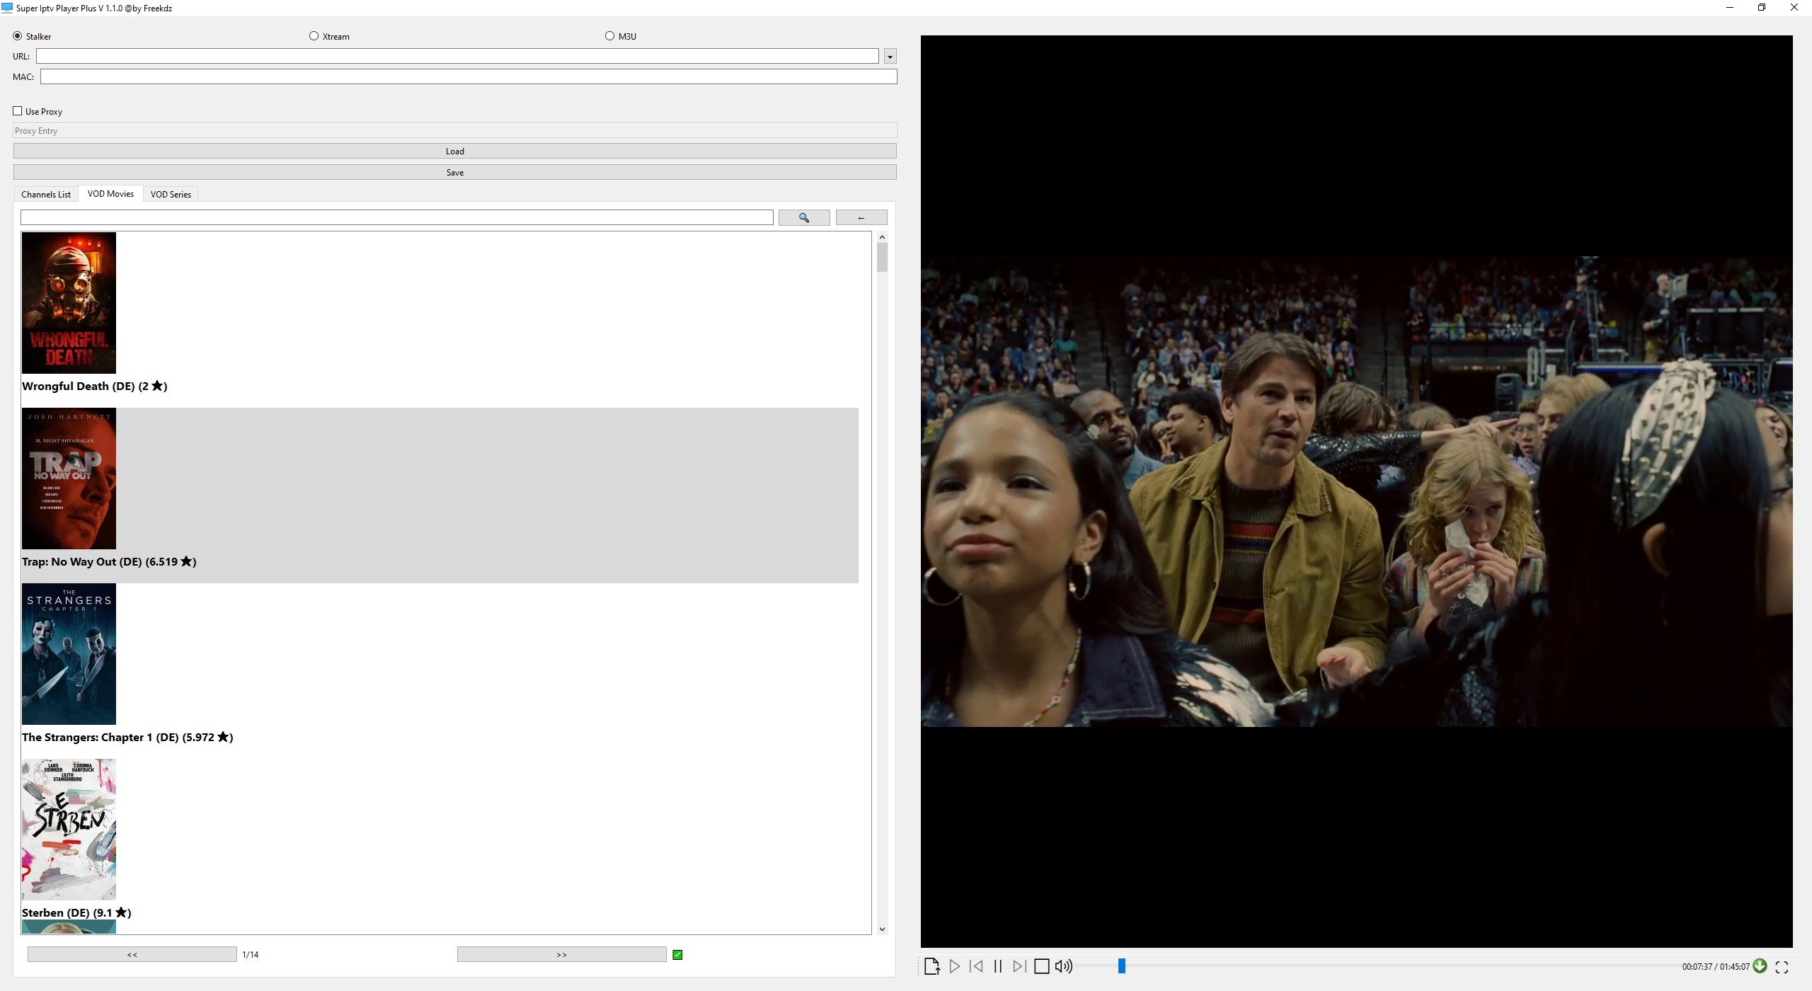The image size is (1812, 991).
Task: Skip to previous track
Action: tap(976, 966)
